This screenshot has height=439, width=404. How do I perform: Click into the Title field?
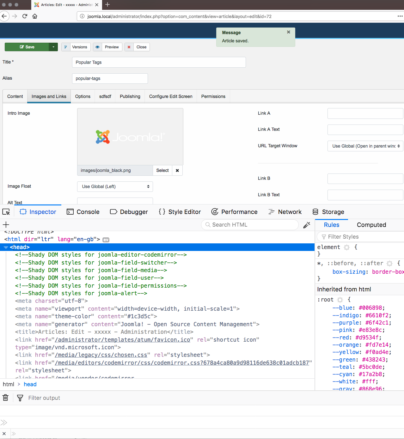tap(159, 62)
